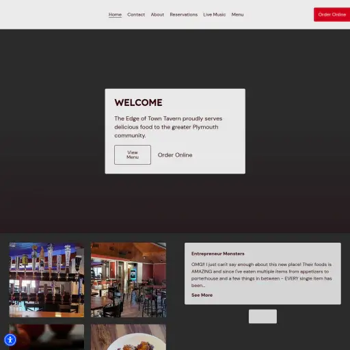Open the dark red blurred photo

[46, 337]
